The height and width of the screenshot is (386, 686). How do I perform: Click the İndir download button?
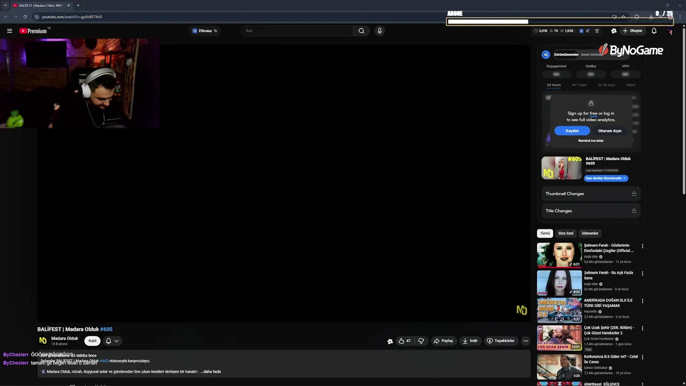(470, 341)
